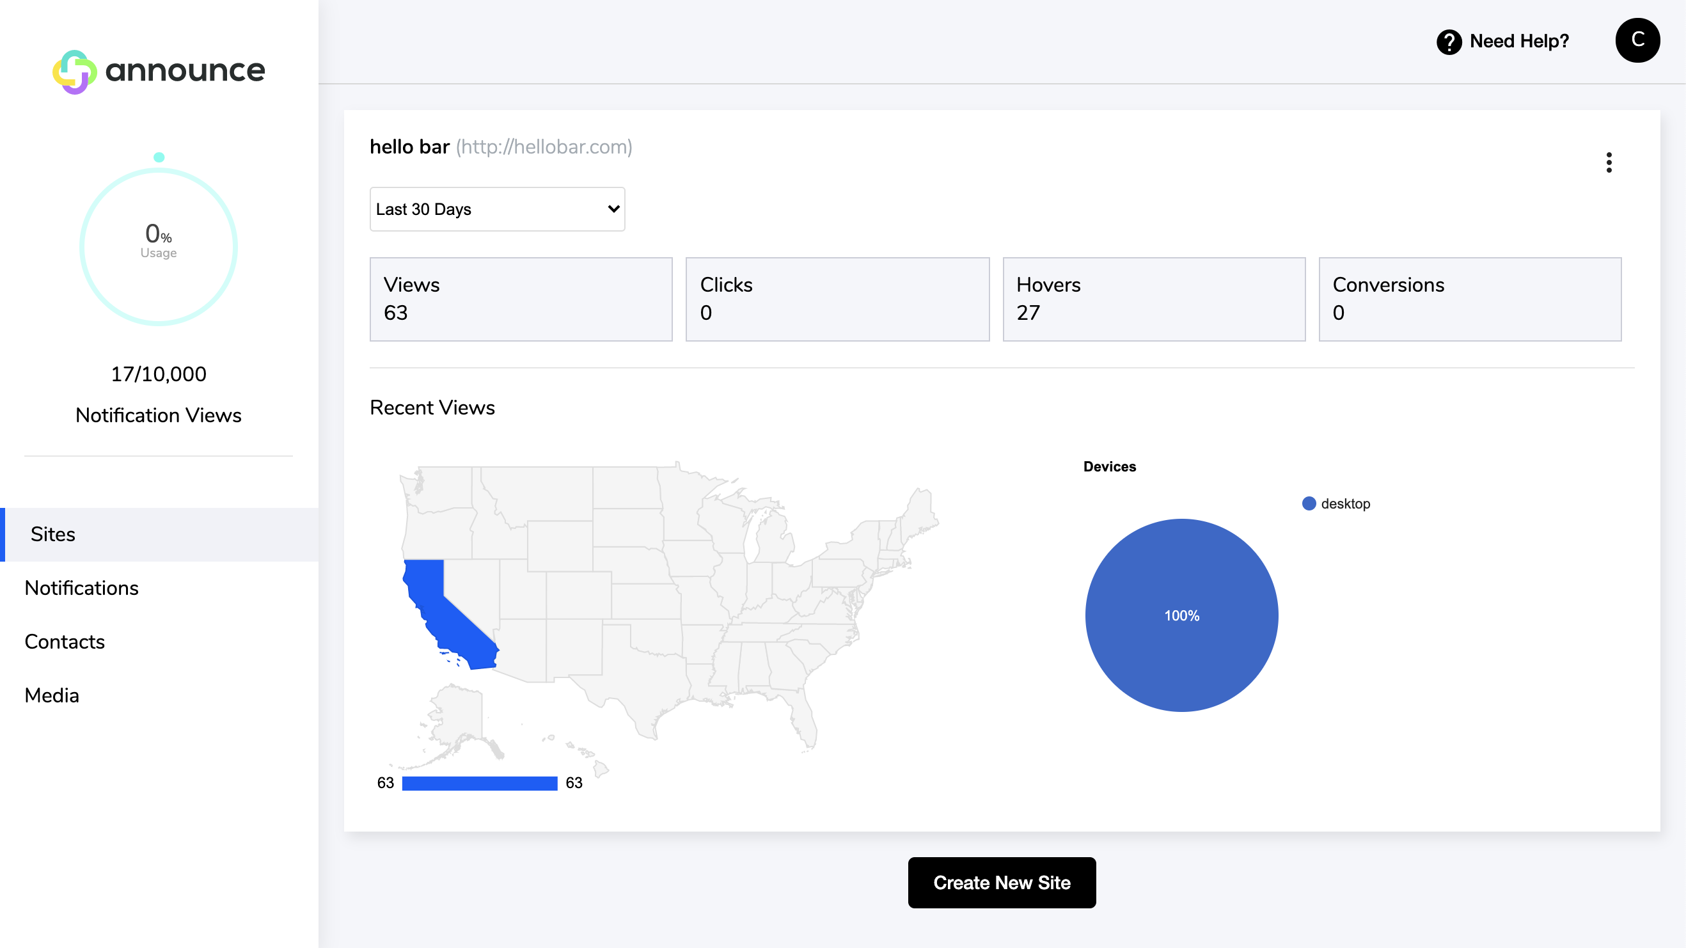Open the hellobar.com site link
1686x948 pixels.
543,146
